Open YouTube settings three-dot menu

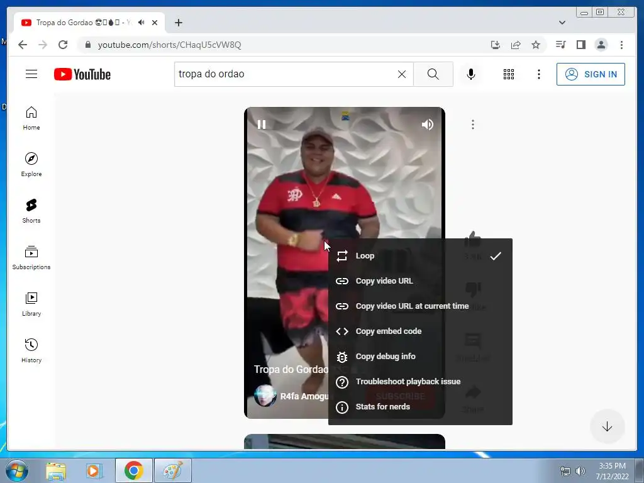[538, 74]
